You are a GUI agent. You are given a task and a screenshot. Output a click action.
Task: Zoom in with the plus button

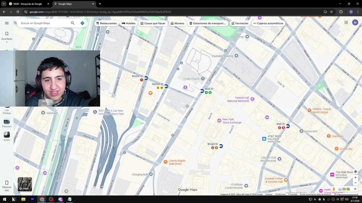(355, 178)
